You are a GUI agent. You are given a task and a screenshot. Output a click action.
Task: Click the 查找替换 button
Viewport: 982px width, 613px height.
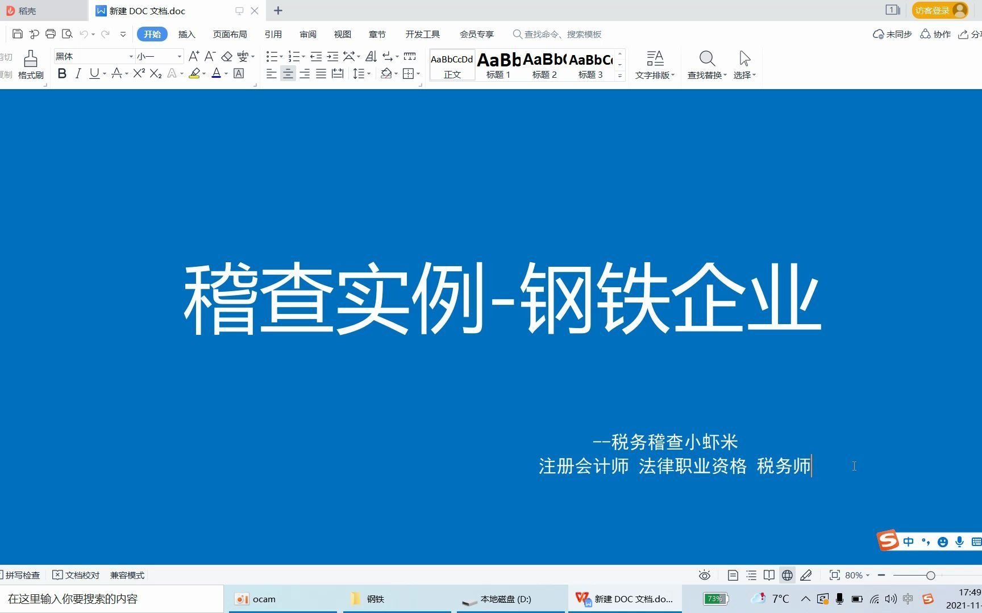point(707,65)
